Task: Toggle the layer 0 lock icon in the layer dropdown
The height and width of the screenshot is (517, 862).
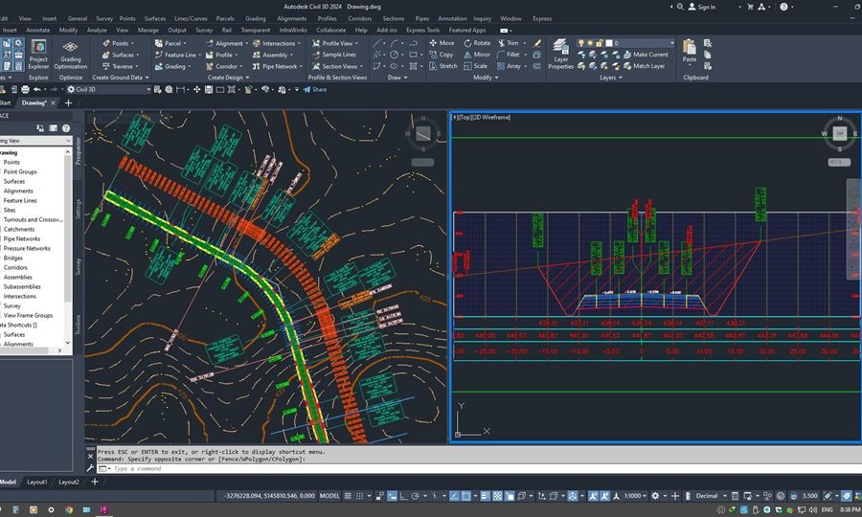Action: [600, 43]
